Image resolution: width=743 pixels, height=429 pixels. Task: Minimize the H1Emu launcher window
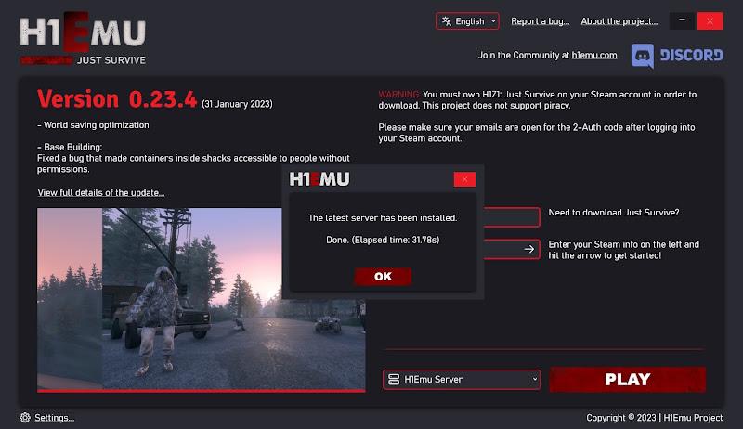tap(682, 20)
